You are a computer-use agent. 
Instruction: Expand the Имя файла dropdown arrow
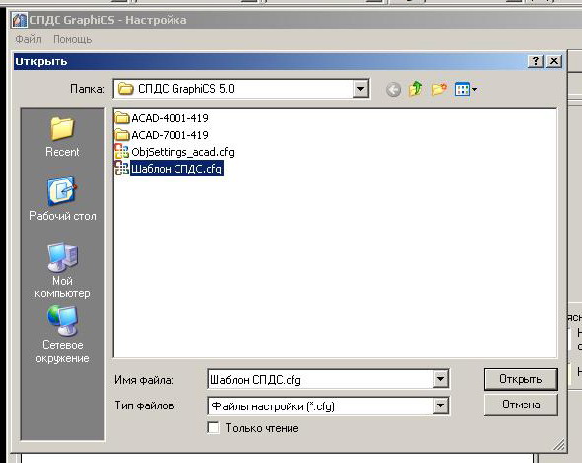tap(440, 379)
